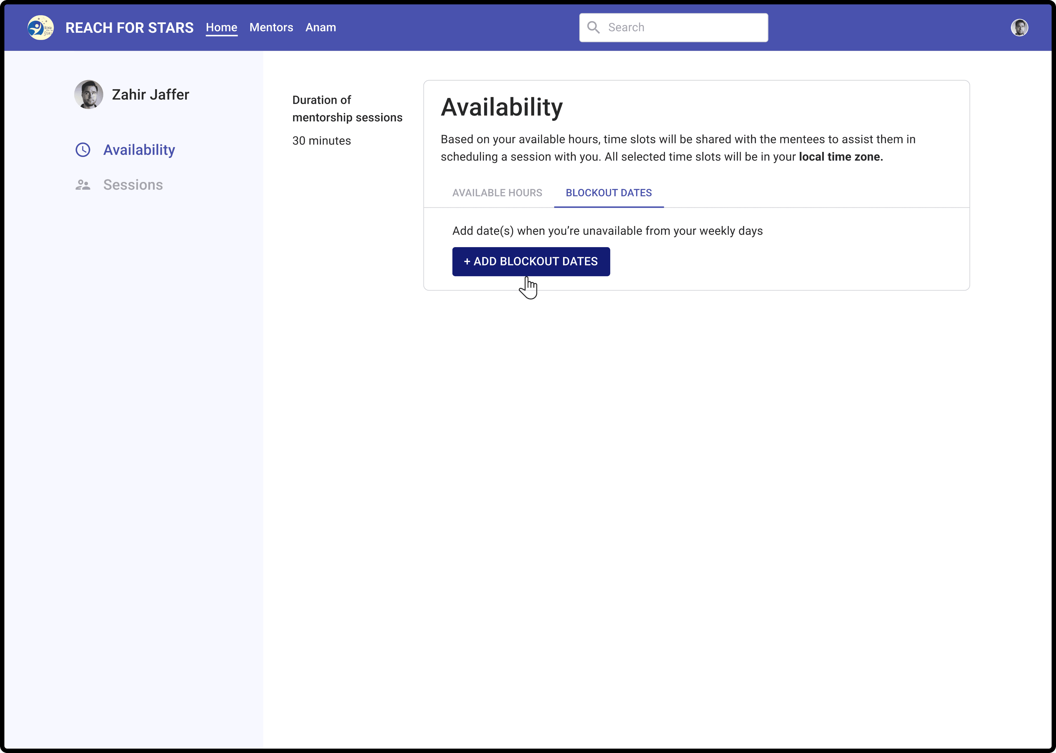Go to the Home nav item
This screenshot has height=753, width=1056.
(221, 27)
